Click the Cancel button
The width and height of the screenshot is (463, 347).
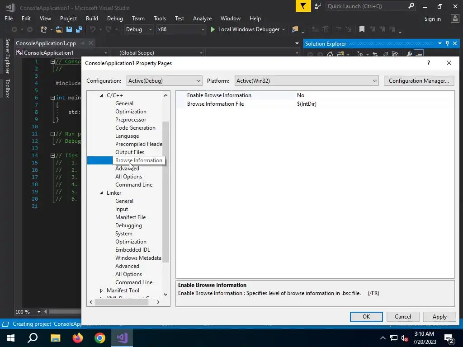pyautogui.click(x=403, y=317)
